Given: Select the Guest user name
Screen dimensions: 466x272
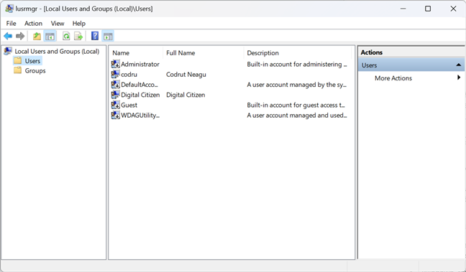Looking at the screenshot, I should click(x=129, y=105).
